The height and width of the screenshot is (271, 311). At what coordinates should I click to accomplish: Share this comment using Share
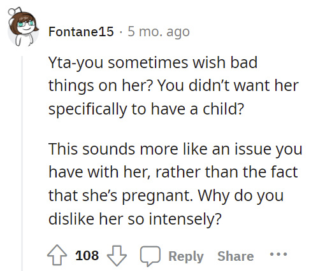pyautogui.click(x=236, y=256)
